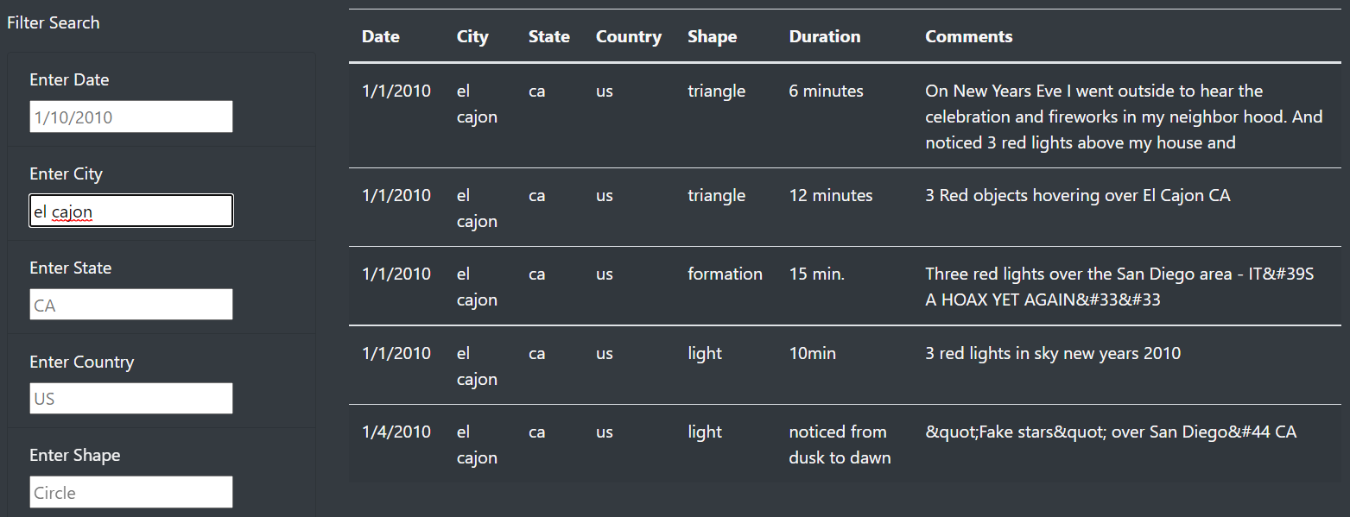The width and height of the screenshot is (1350, 517).
Task: Click the Enter Country input box
Action: click(x=130, y=398)
